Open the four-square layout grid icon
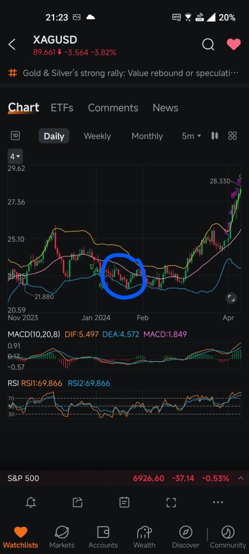This screenshot has height=554, width=249. coord(232,136)
